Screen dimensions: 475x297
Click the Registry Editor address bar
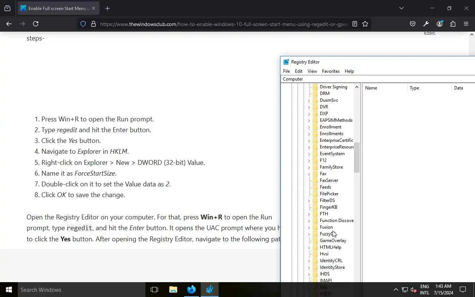pos(378,79)
